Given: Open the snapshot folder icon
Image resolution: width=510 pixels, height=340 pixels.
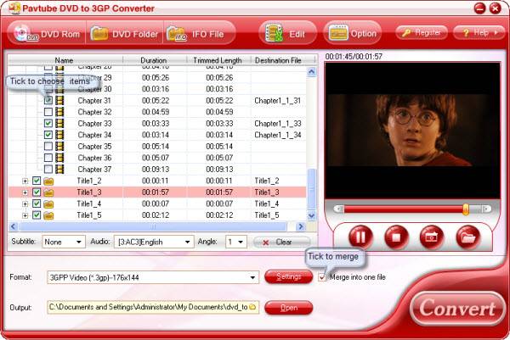Looking at the screenshot, I should coord(467,237).
